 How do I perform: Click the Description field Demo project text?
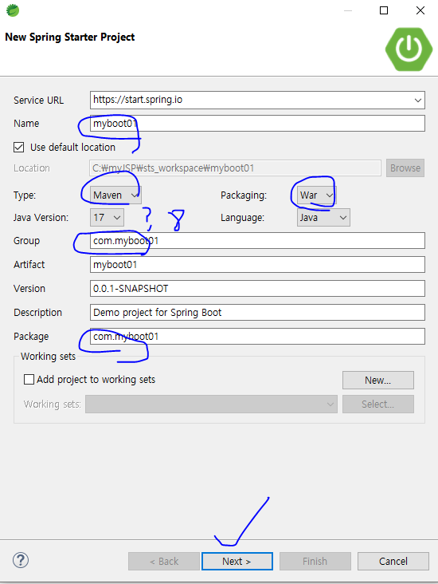[257, 313]
